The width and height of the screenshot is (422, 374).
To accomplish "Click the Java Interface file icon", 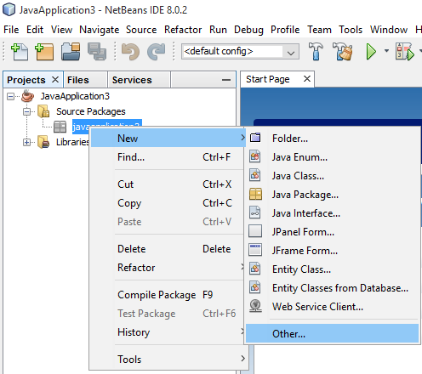I will [255, 212].
